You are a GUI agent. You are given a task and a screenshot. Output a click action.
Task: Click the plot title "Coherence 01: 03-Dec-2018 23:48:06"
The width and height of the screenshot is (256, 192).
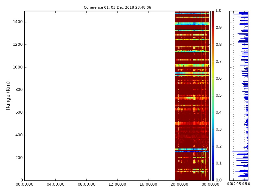point(117,7)
